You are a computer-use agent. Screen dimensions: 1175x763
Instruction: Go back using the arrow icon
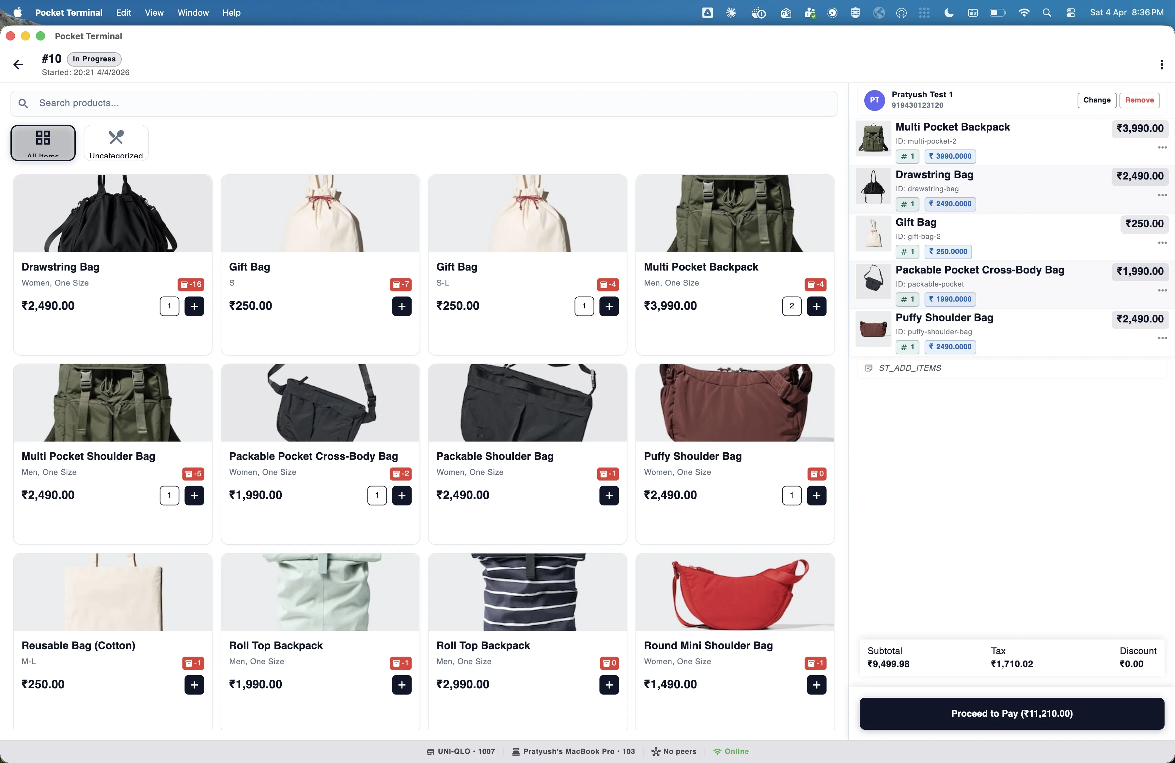pos(18,65)
